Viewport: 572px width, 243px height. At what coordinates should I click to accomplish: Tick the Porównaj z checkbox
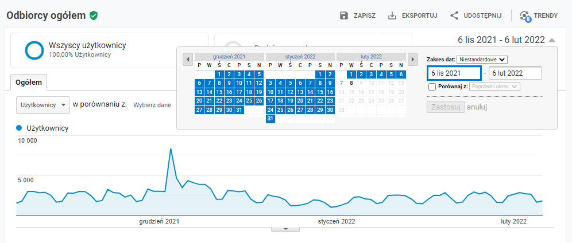pos(432,87)
